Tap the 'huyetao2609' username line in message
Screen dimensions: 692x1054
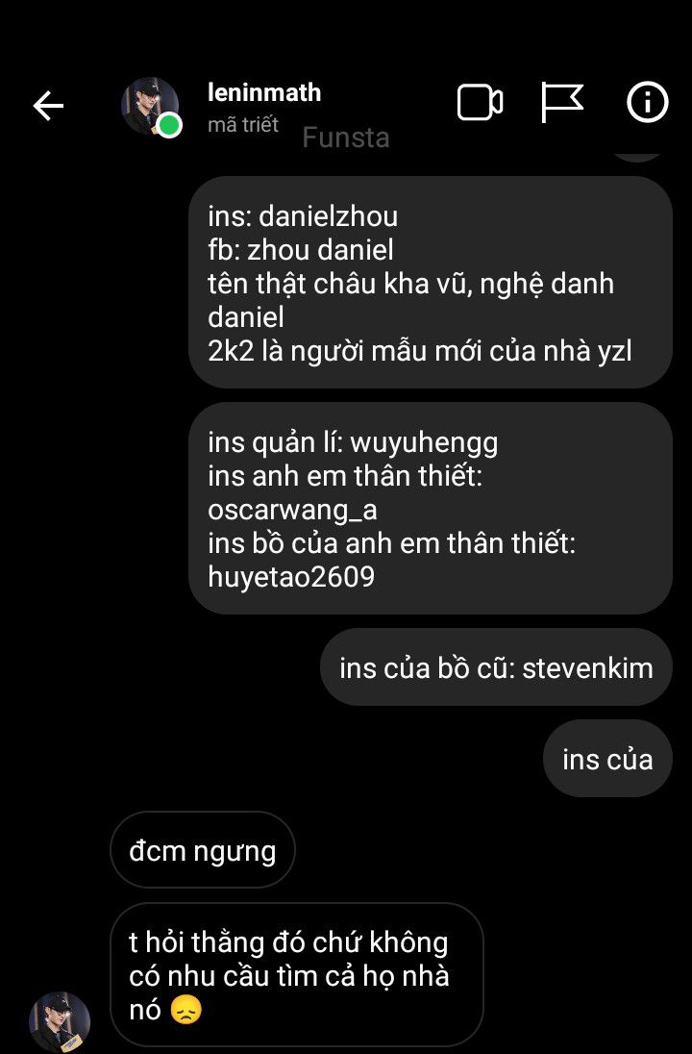coord(291,577)
